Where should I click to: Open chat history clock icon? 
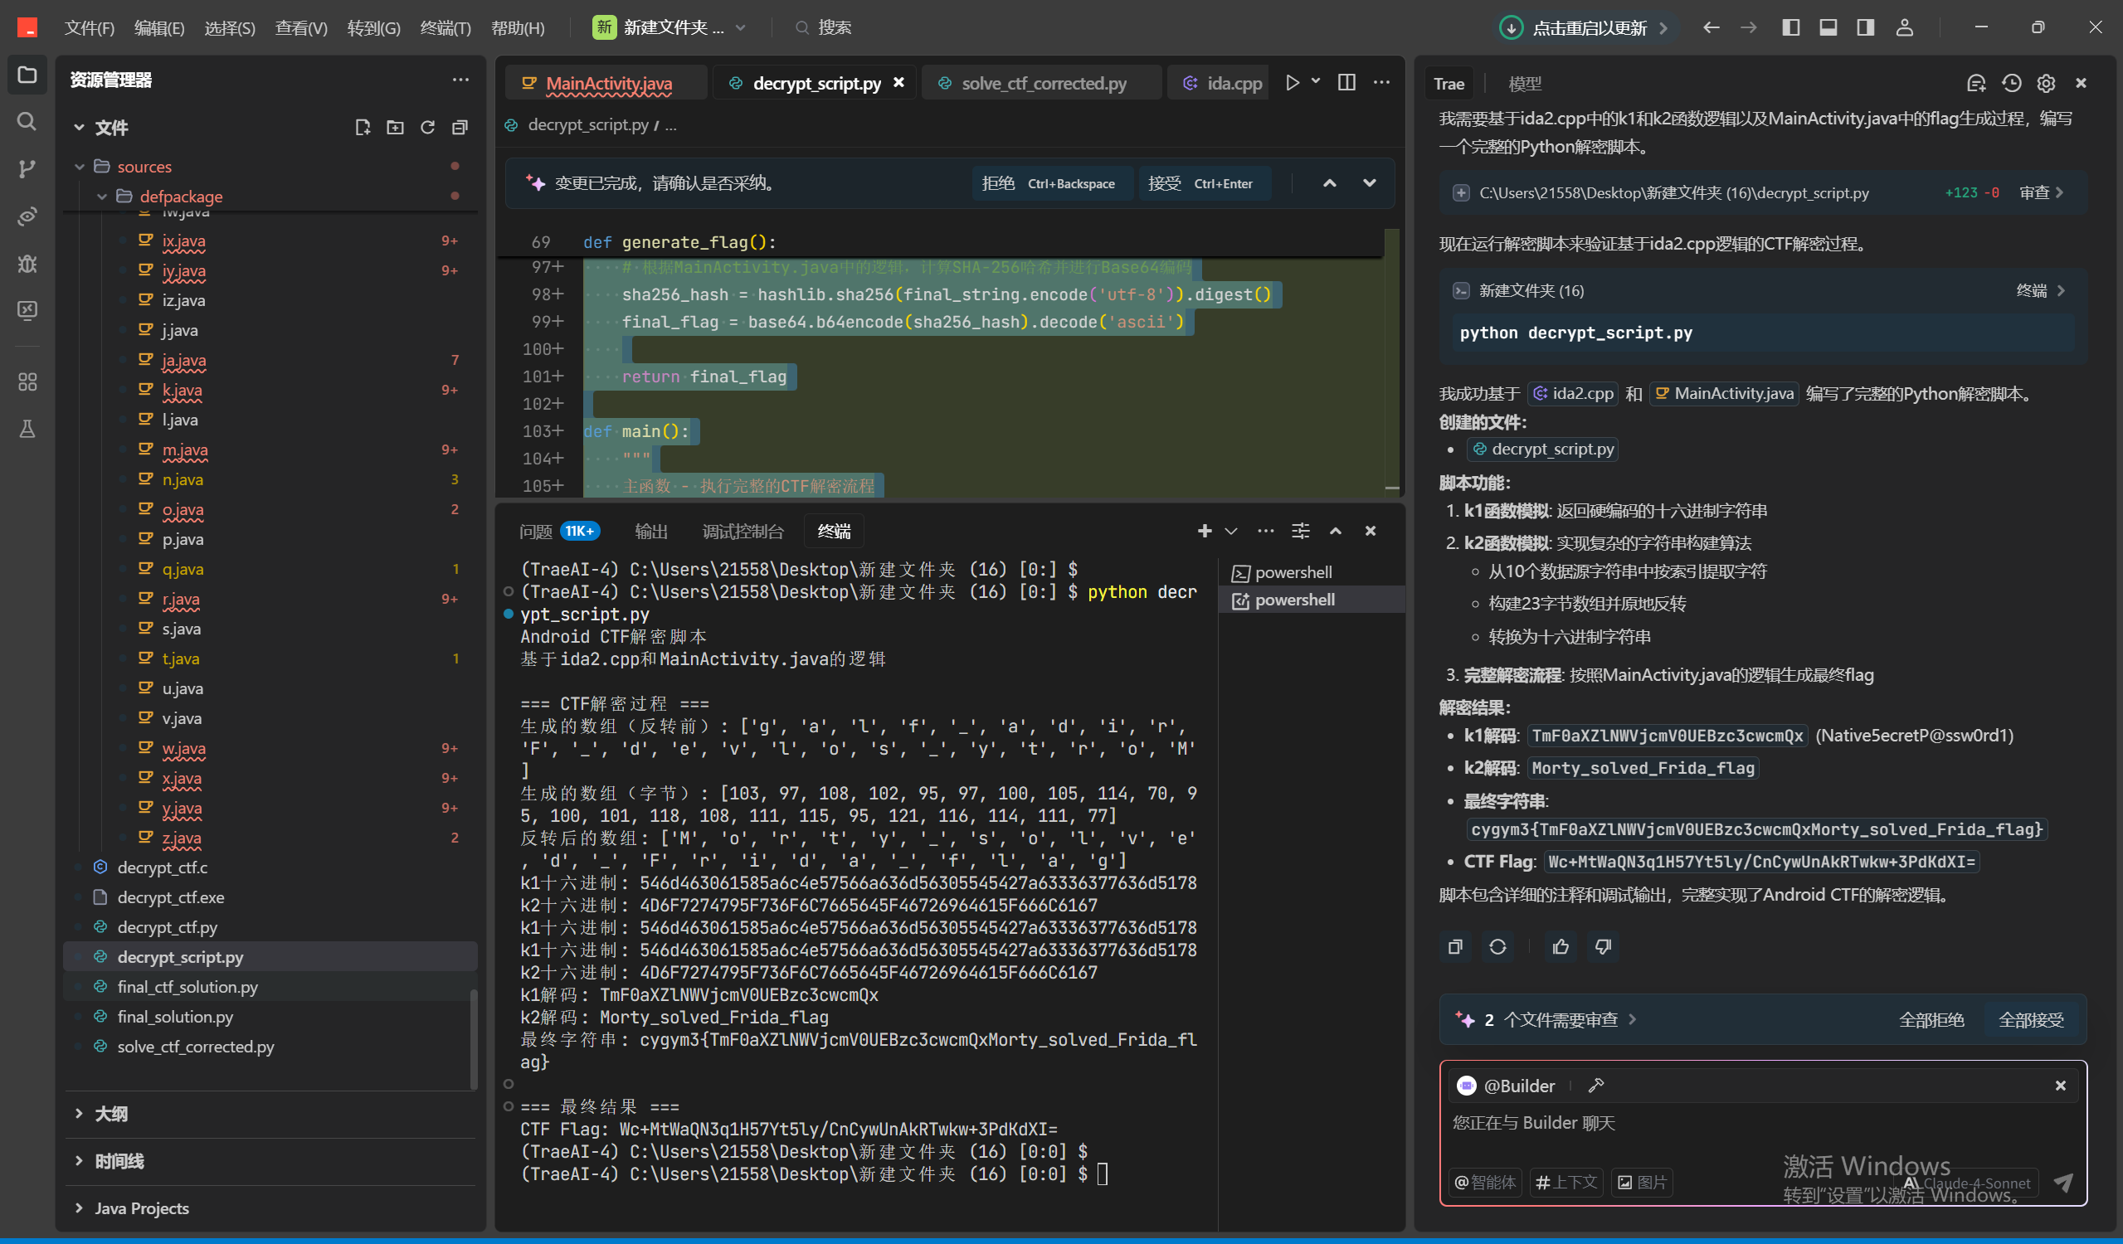2011,83
